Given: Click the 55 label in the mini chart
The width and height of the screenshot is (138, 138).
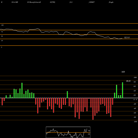Looking at the screenshot, I should (89, 134).
